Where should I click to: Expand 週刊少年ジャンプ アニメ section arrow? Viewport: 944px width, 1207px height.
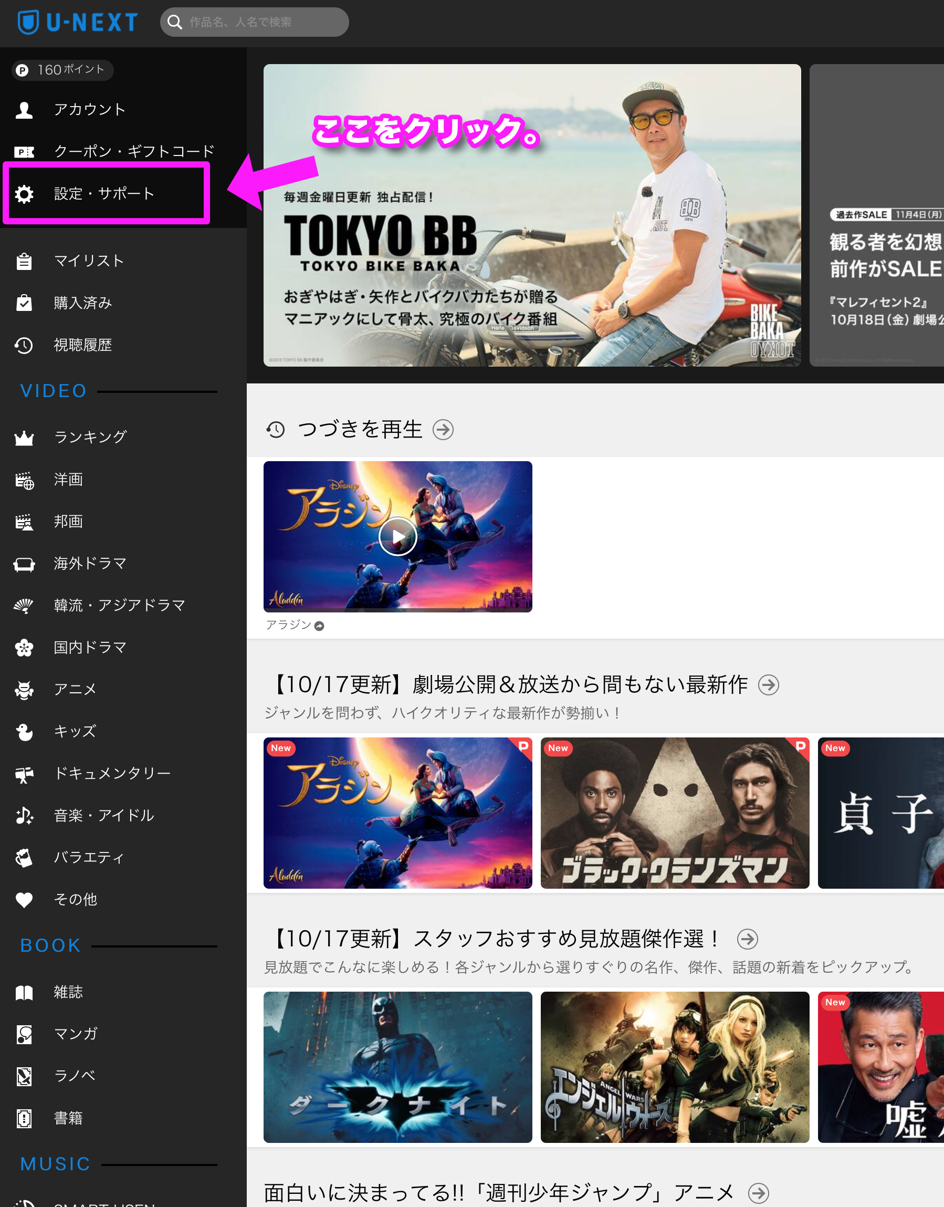[x=759, y=1193]
